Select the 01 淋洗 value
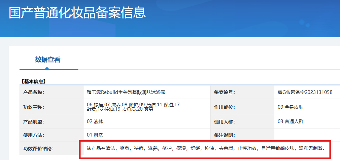This screenshot has height=160, width=340. click(x=95, y=135)
